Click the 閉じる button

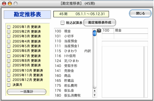(140, 13)
